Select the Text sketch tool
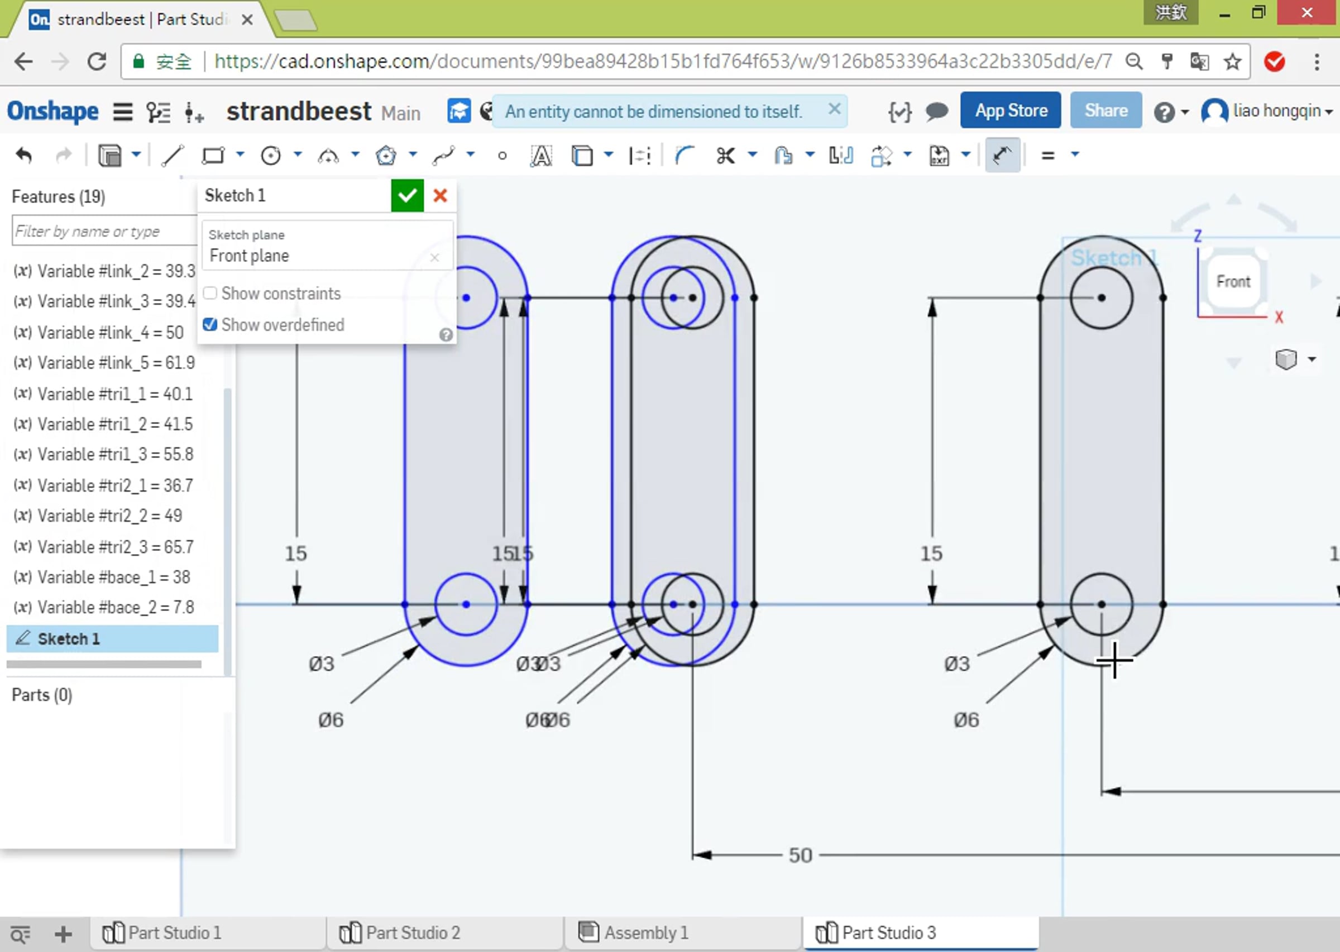 [540, 156]
